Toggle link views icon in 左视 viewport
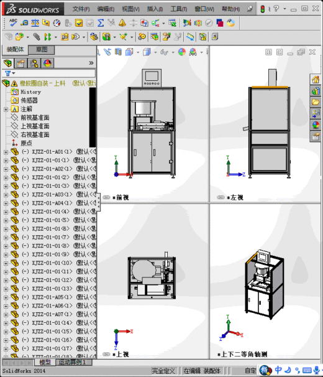This screenshot has width=323, height=377. 221,197
